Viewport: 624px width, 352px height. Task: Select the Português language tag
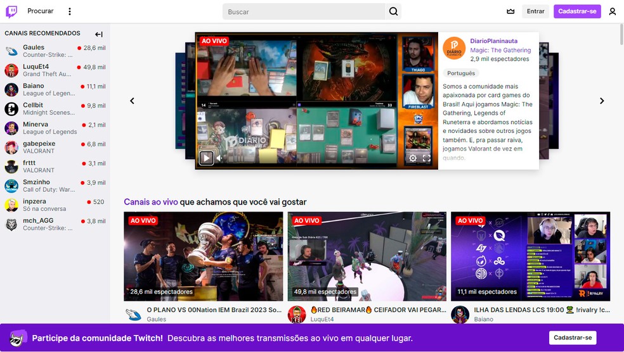click(461, 73)
